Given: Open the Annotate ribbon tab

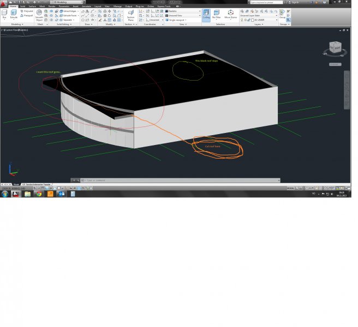Looking at the screenshot, I should tap(86, 6).
